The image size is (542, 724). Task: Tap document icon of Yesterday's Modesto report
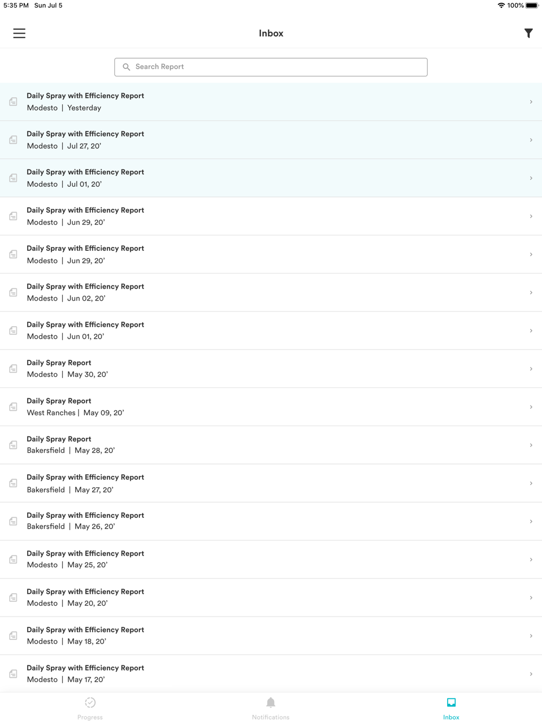[13, 102]
